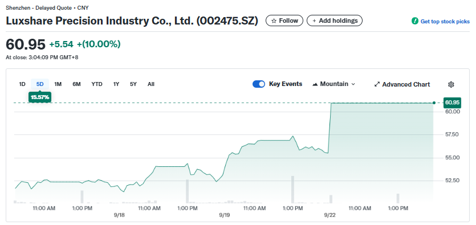Click the 9/19 date label
This screenshot has width=476, height=225.
(x=225, y=215)
